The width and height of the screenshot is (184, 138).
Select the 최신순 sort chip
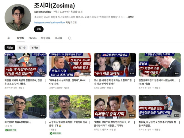(x=10, y=48)
